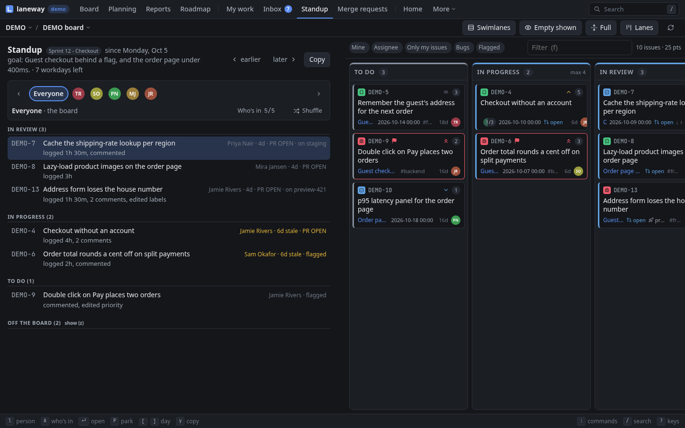Viewport: 685px width, 428px height.
Task: Open Merge requests tab
Action: click(362, 9)
